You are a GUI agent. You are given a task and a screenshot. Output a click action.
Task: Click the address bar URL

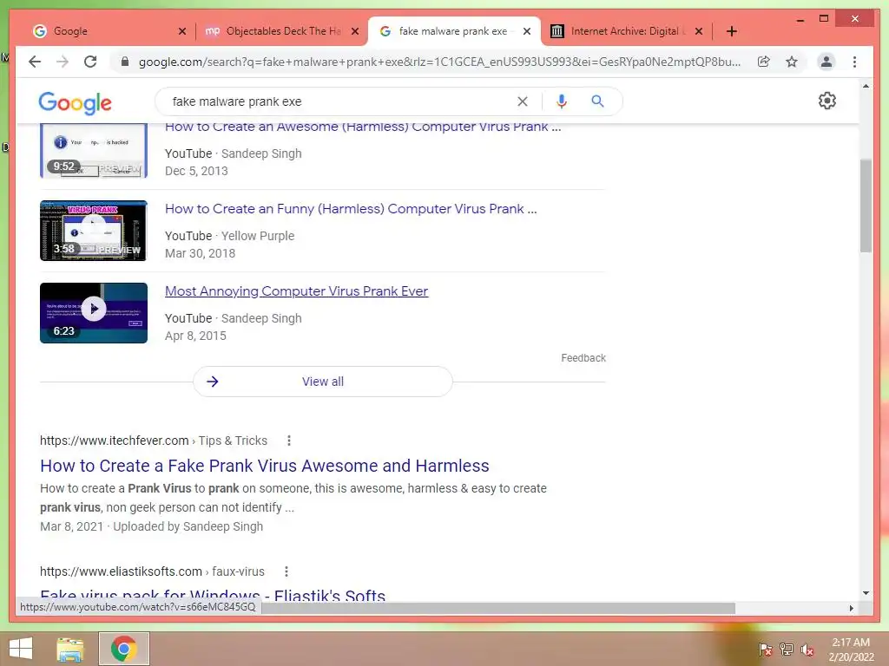point(439,62)
